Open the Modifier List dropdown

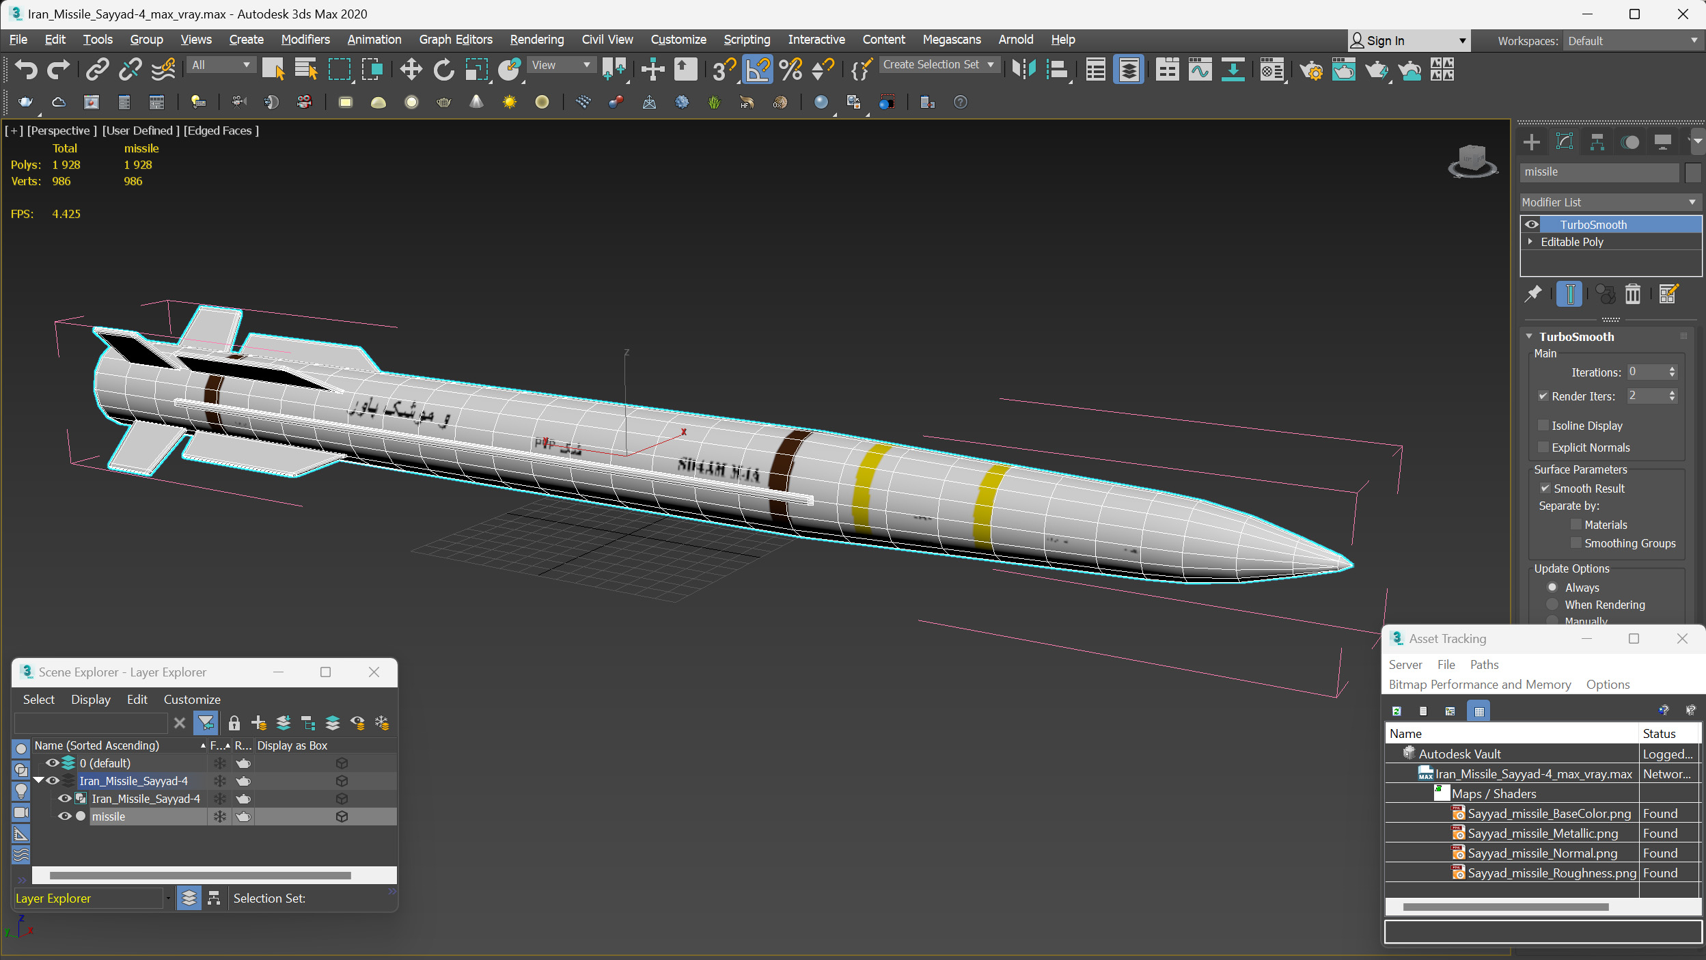pos(1610,202)
